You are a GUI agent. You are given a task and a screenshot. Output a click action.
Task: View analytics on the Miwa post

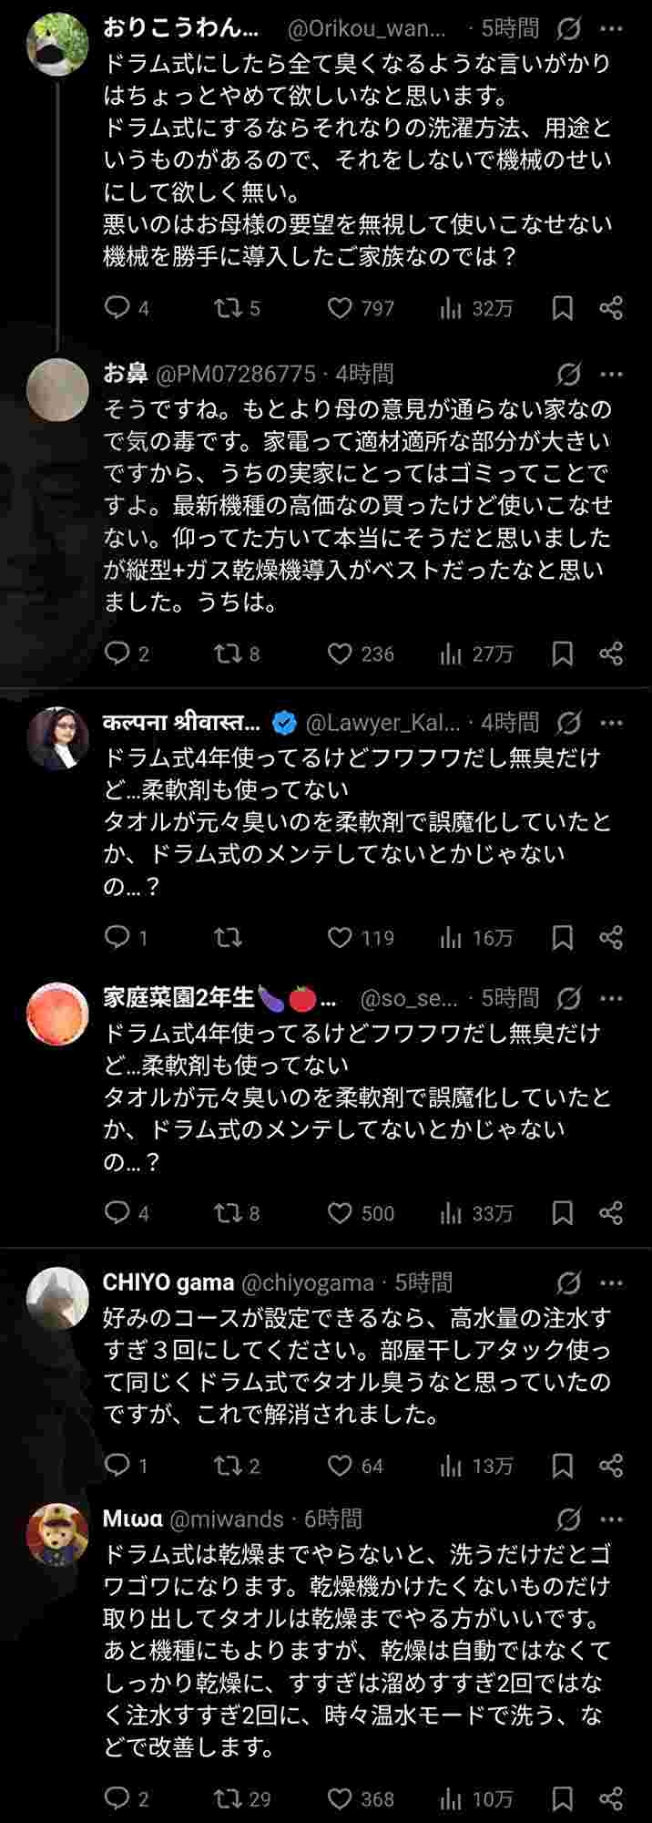tap(451, 1798)
